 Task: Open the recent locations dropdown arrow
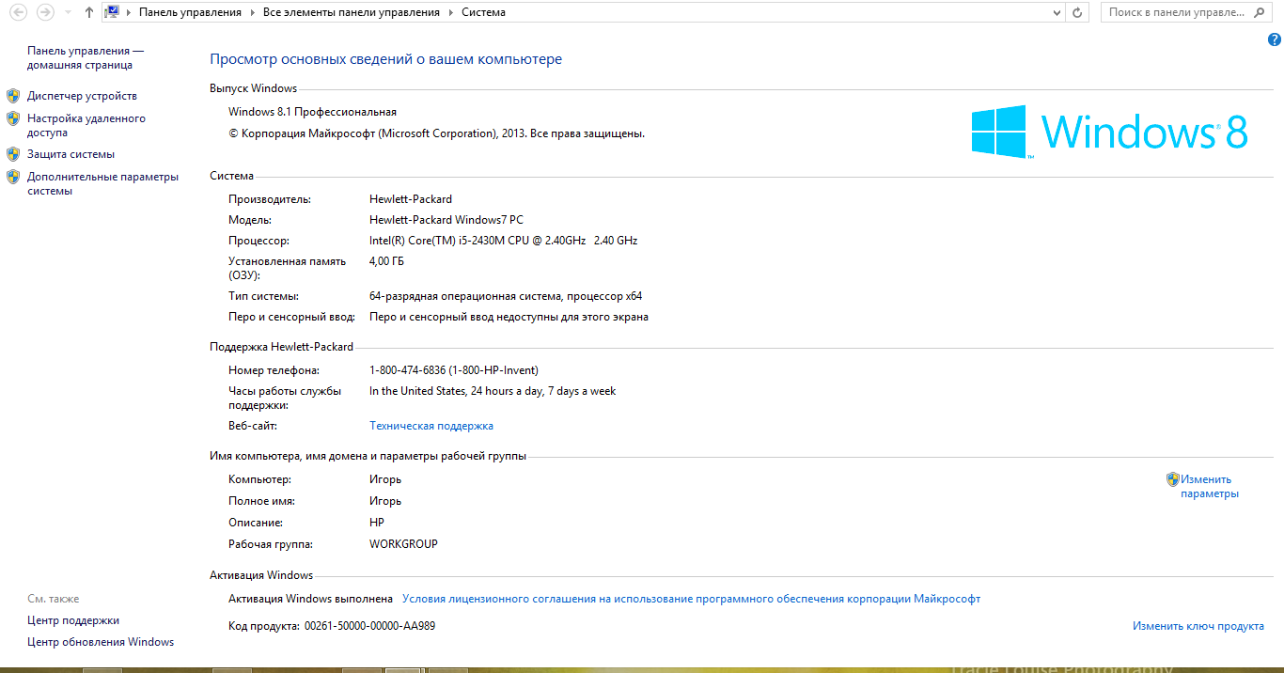pos(68,13)
